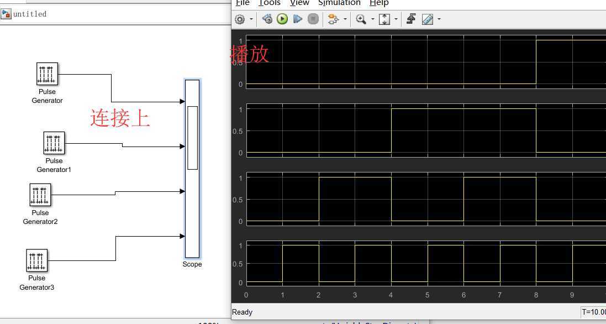Click the second scope axes plot
Screen dimensions: 606x324
[x=426, y=130]
